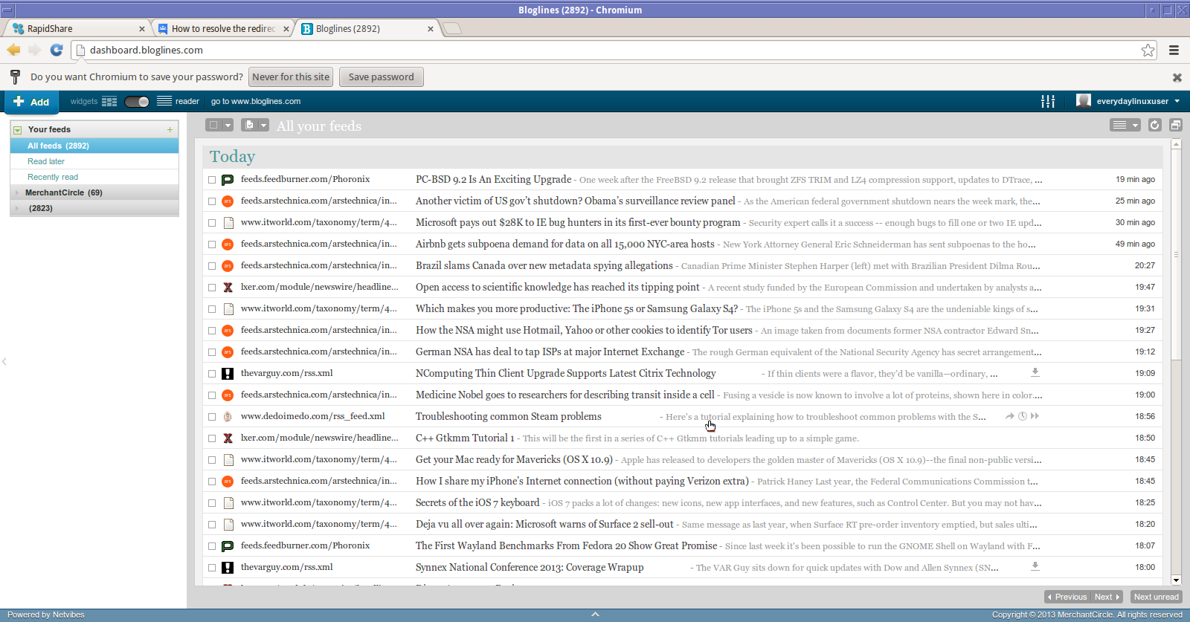The height and width of the screenshot is (622, 1190).
Task: Collapse the Your feeds section
Action: tap(17, 130)
